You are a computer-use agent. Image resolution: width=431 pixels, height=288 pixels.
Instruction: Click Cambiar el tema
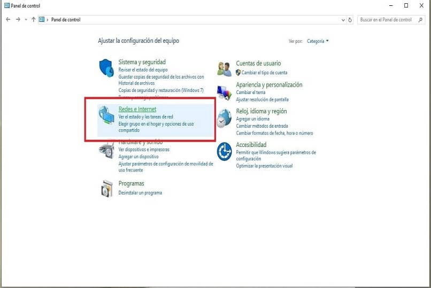250,92
